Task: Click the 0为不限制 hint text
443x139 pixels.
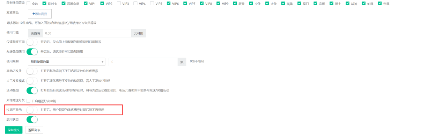Action: [197, 61]
